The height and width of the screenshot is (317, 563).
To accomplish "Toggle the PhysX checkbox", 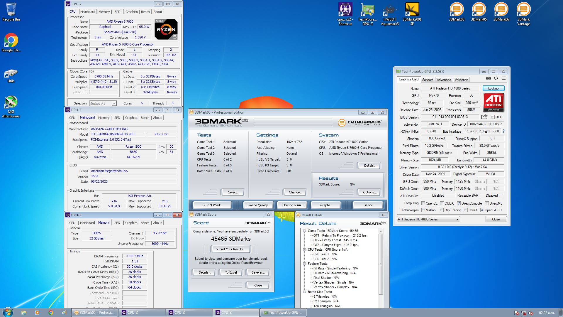I will (466, 210).
